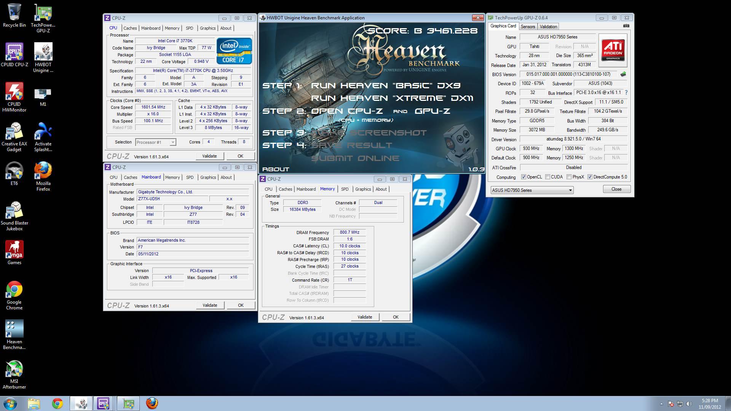
Task: Switch to GPU-Z in the taskbar
Action: [x=128, y=403]
